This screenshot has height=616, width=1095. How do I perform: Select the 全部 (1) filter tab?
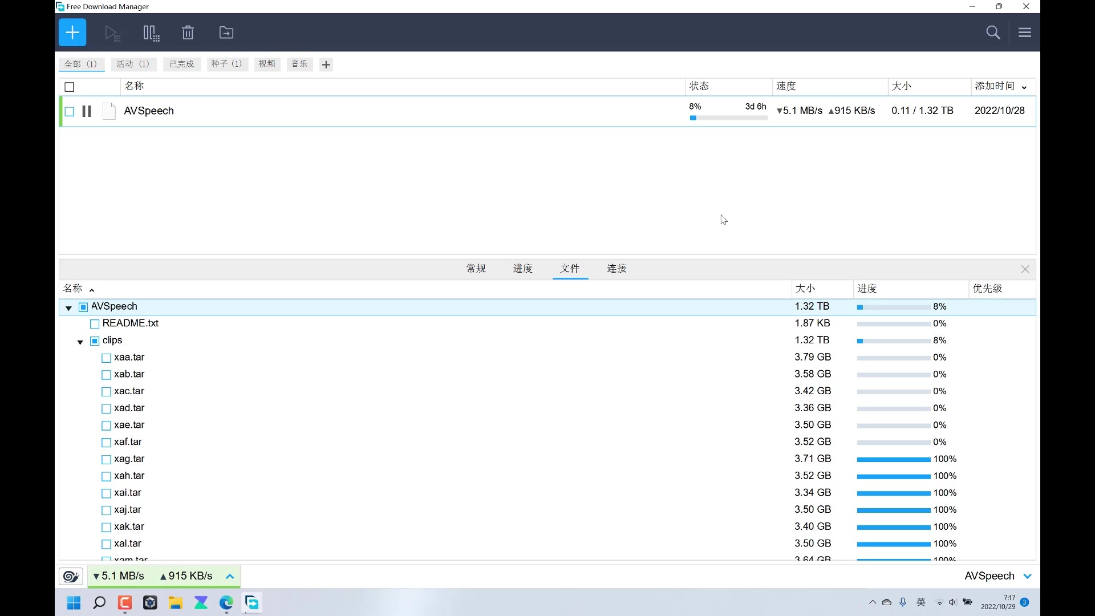(x=81, y=64)
